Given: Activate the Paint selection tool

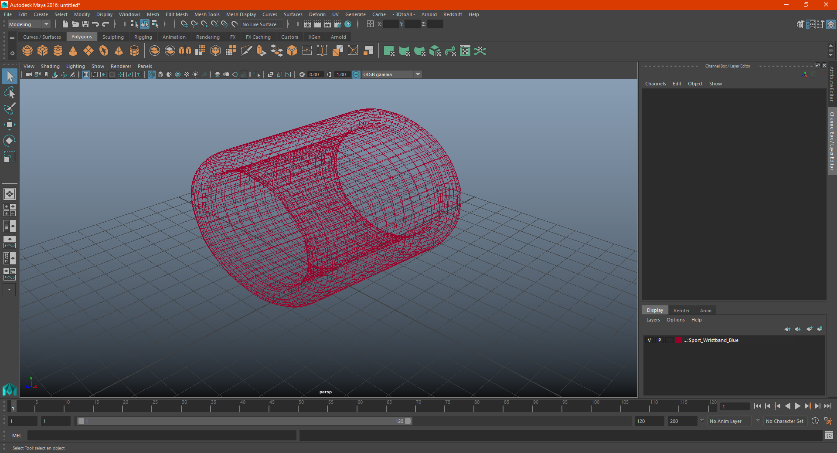Looking at the screenshot, I should (x=10, y=108).
